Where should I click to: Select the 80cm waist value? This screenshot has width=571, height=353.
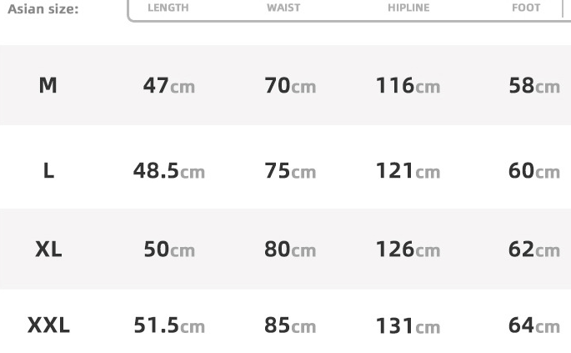[290, 249]
